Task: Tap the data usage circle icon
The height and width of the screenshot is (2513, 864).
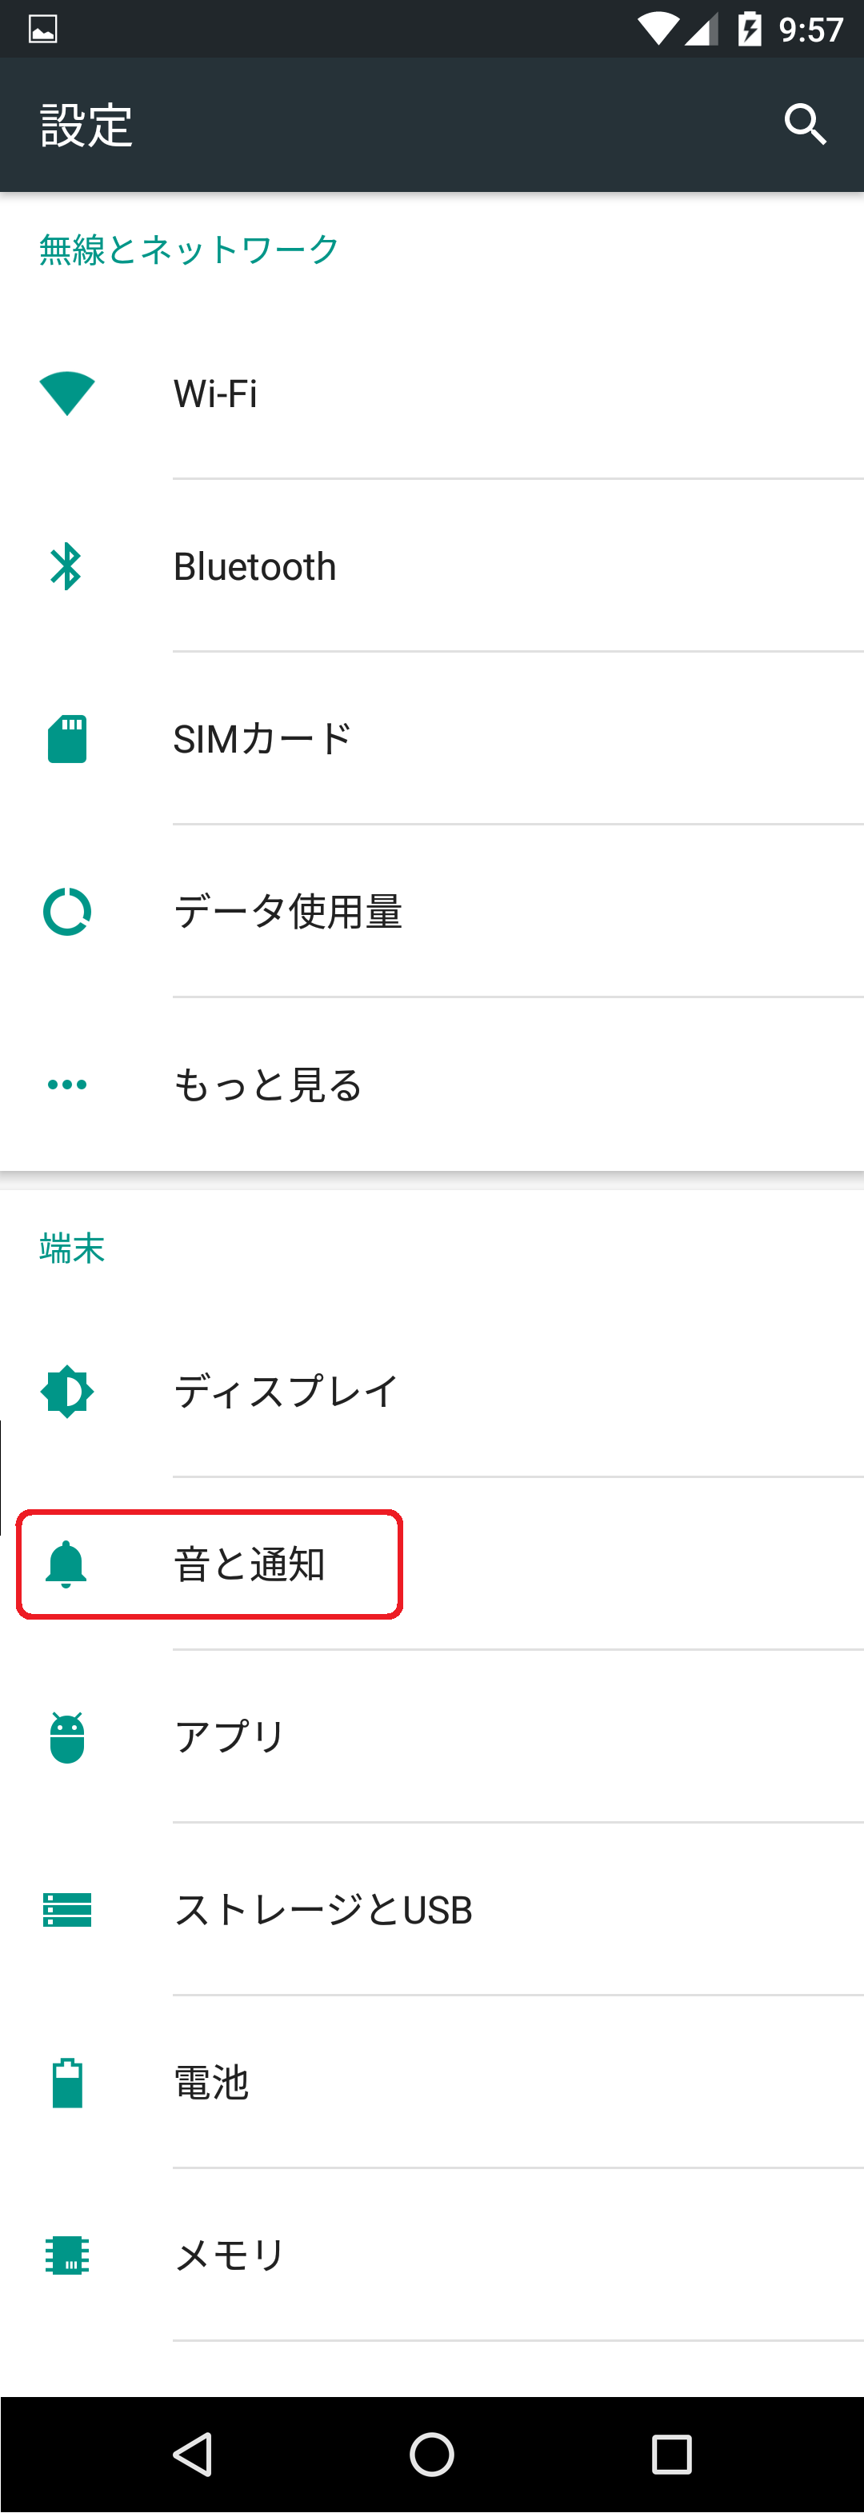Action: click(66, 911)
